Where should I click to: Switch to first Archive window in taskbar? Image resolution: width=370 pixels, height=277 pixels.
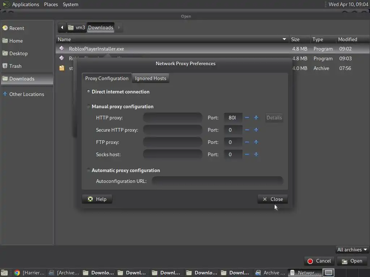(64, 273)
